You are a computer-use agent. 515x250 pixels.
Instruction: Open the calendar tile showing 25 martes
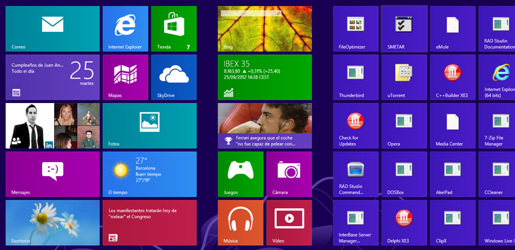tap(53, 77)
